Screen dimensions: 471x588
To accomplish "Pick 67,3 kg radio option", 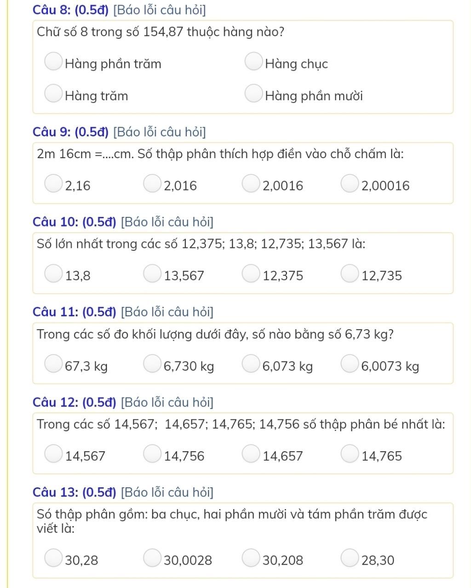I will [54, 363].
